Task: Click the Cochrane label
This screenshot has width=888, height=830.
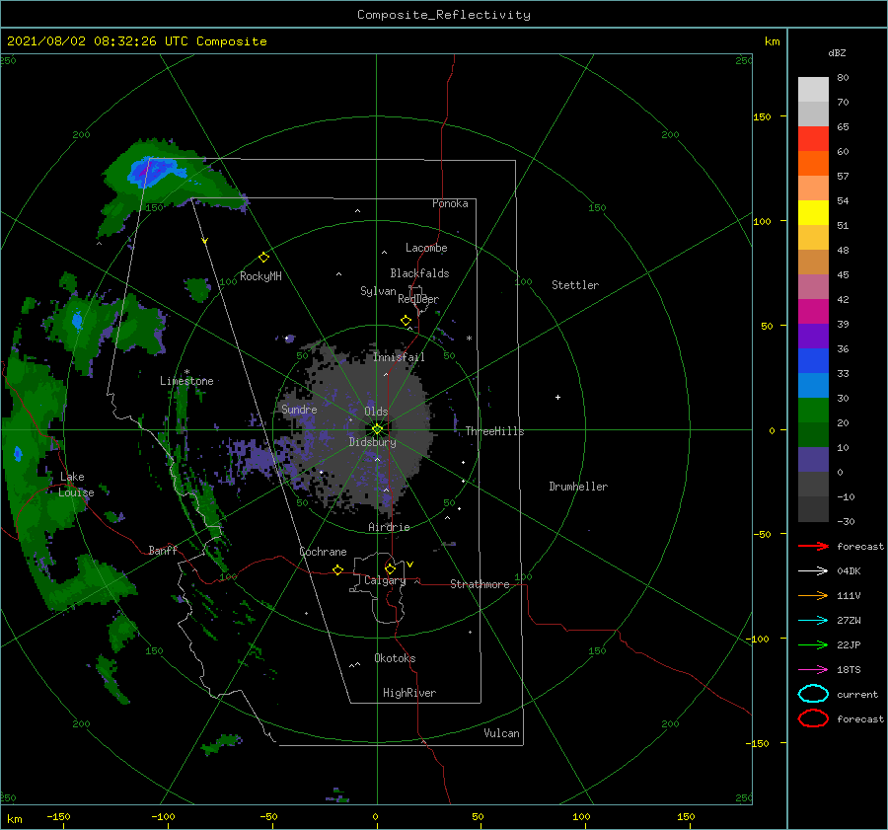Action: (x=323, y=552)
